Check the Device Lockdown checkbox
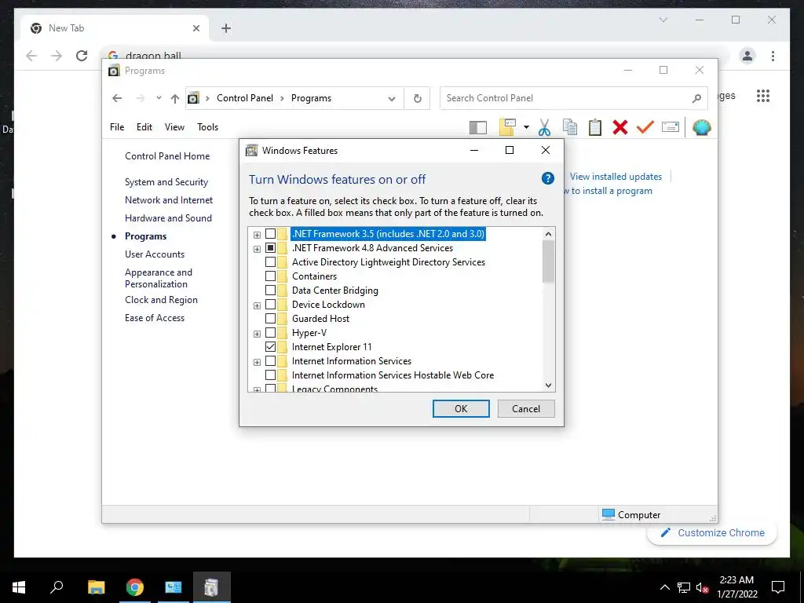Screen dimensions: 804x603 pyautogui.click(x=270, y=305)
